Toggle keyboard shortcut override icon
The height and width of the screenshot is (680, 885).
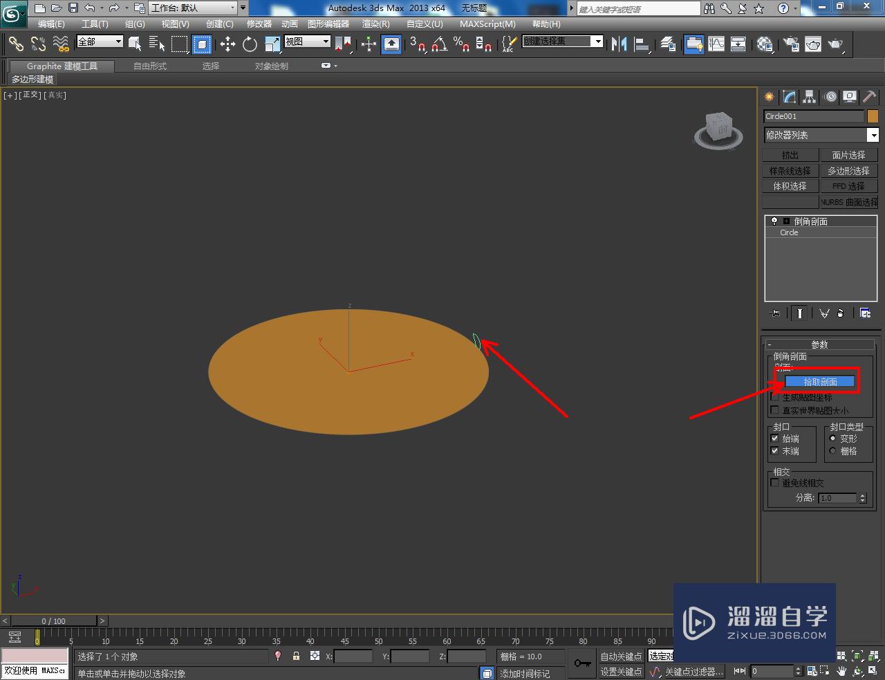click(391, 44)
